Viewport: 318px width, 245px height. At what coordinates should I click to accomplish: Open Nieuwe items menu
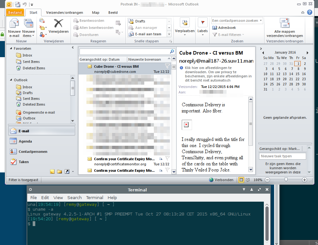coord(29,28)
